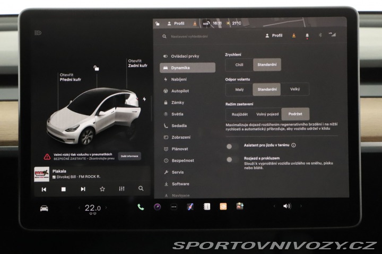
Task: Favorite the current station with star
Action: pos(102,189)
